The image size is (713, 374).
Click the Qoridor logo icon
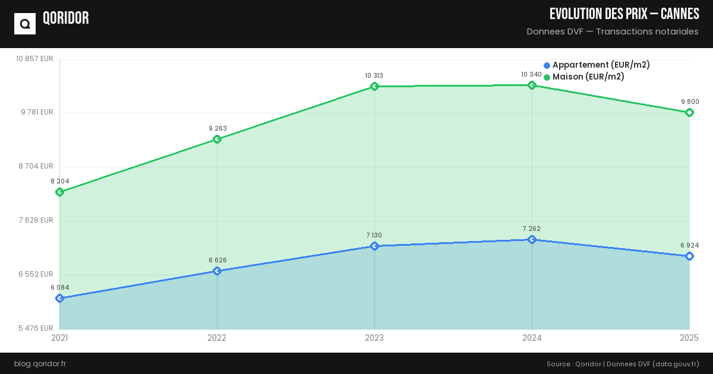(x=25, y=24)
